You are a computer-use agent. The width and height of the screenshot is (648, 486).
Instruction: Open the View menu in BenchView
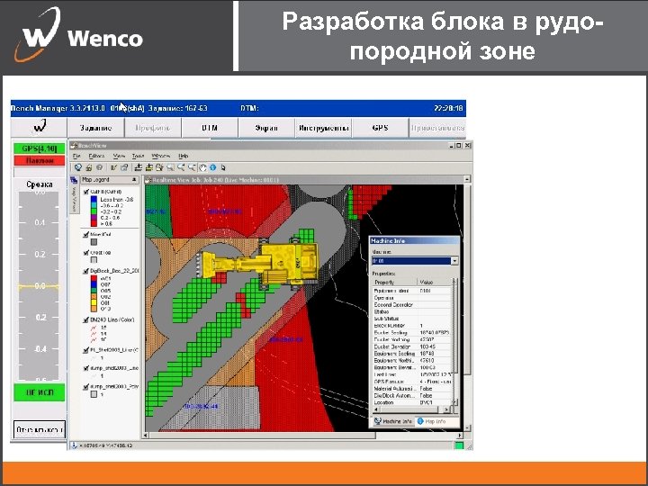[x=119, y=157]
